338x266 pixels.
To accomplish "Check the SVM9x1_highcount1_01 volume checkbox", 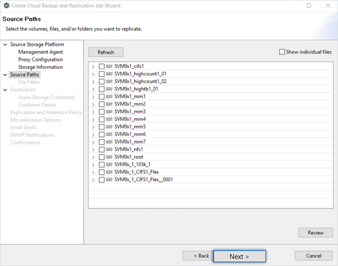I will [102, 74].
